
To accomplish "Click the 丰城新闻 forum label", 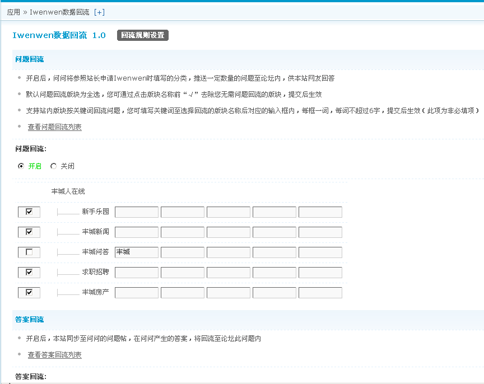I will tap(95, 232).
